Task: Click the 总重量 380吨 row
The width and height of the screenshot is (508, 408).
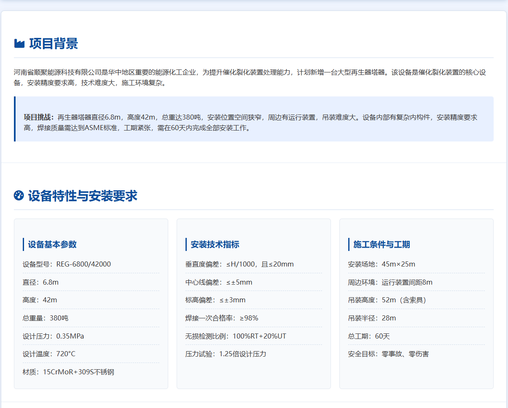Action: click(x=45, y=318)
